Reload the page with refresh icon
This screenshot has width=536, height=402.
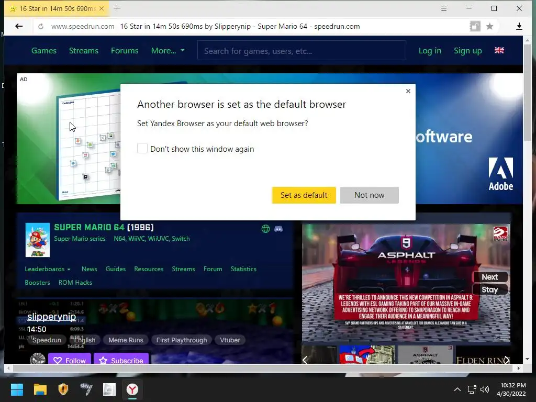coord(41,26)
